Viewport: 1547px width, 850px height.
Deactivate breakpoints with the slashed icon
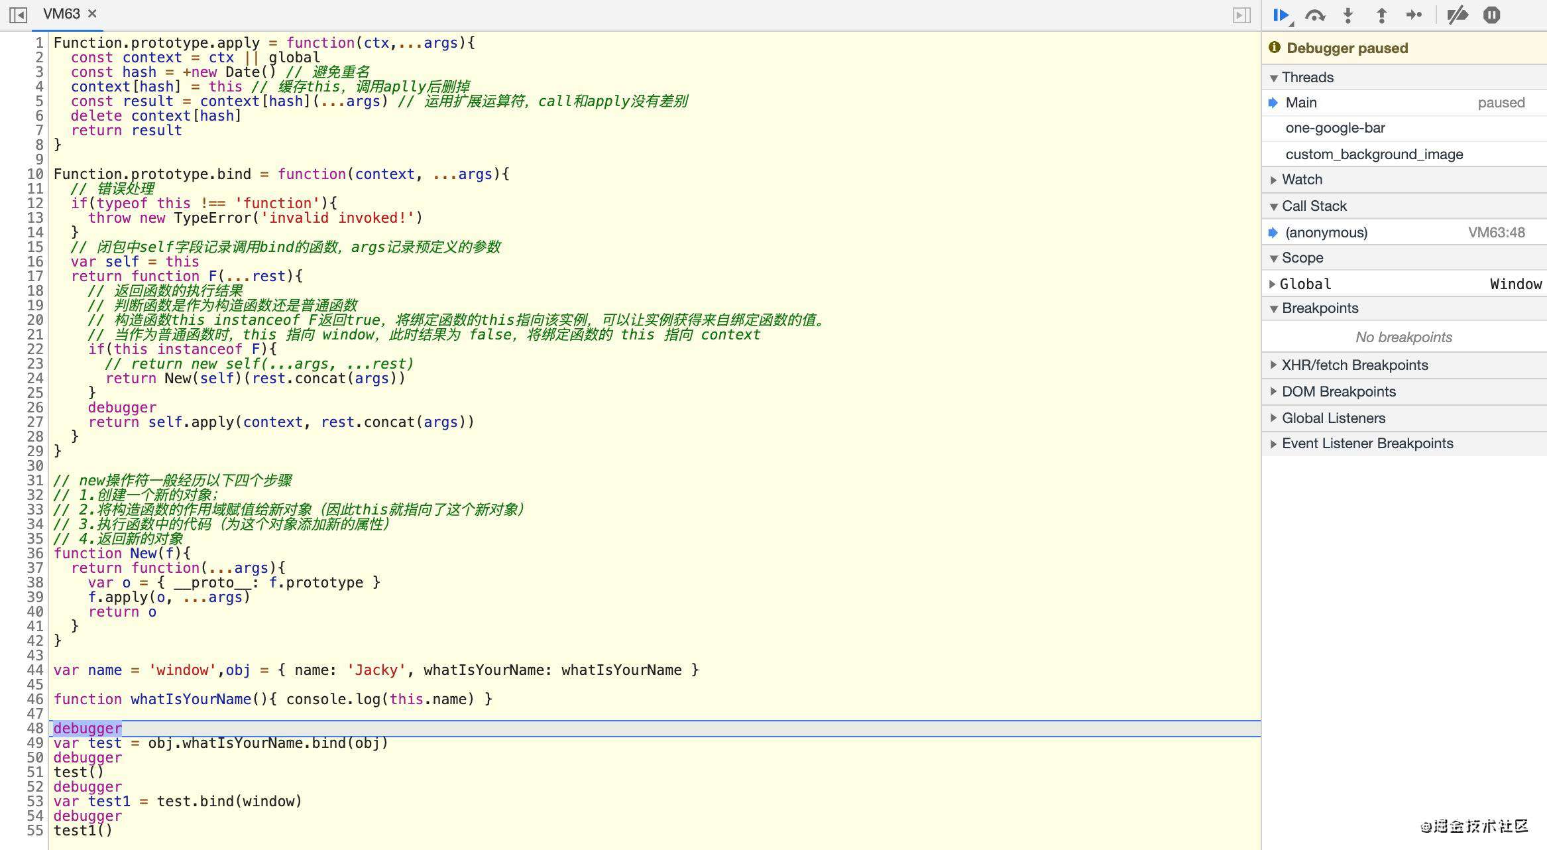(1458, 15)
